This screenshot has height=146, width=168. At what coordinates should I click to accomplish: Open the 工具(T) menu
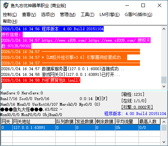pos(87,15)
